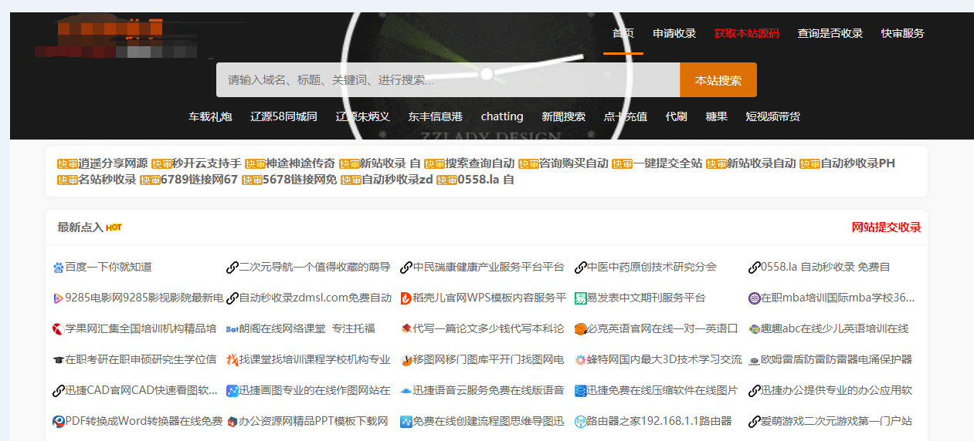974x441 pixels.
Task: Click the favicon of 代写一篇论文多少钱
Action: (406, 329)
